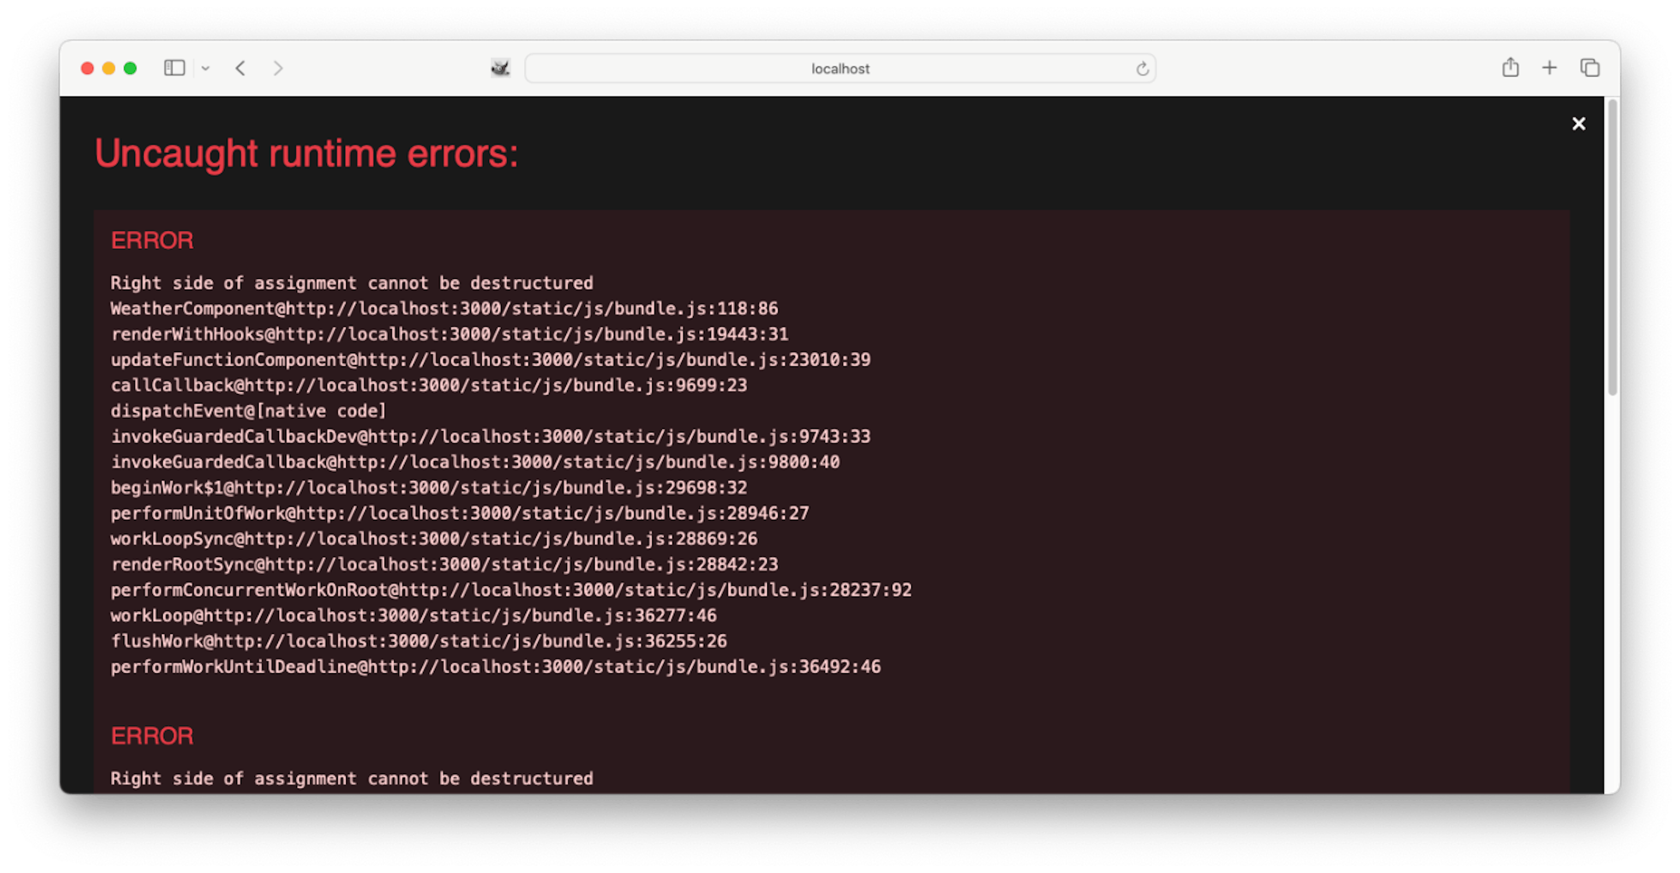The image size is (1680, 873).
Task: Click the first ERROR heading
Action: [x=152, y=240]
